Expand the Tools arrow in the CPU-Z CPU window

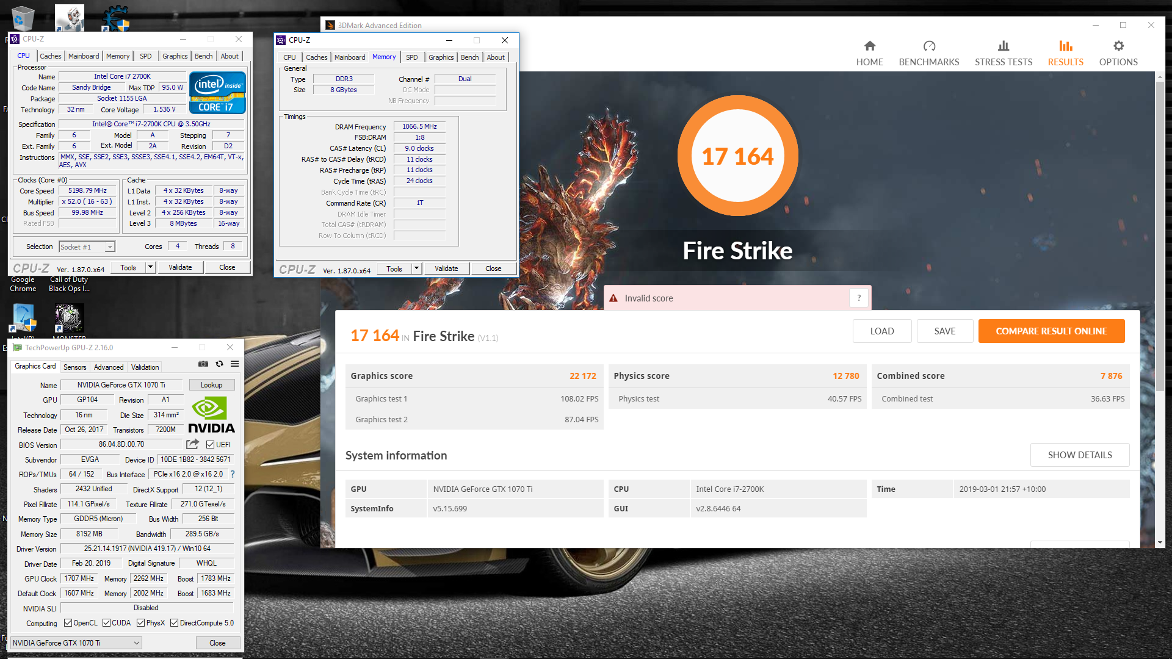point(151,267)
